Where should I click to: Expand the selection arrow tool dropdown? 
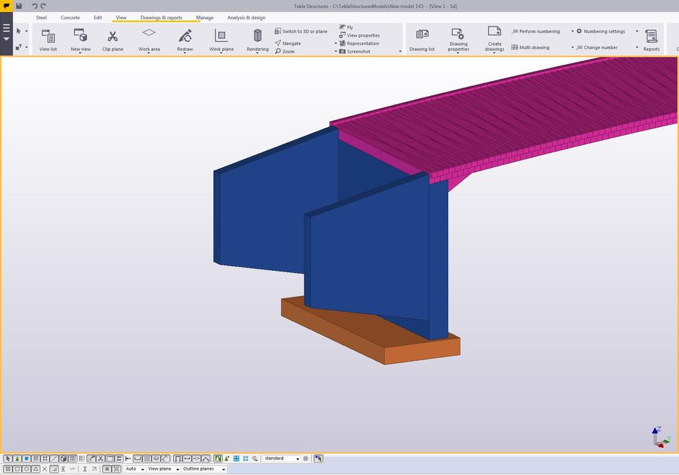(27, 31)
